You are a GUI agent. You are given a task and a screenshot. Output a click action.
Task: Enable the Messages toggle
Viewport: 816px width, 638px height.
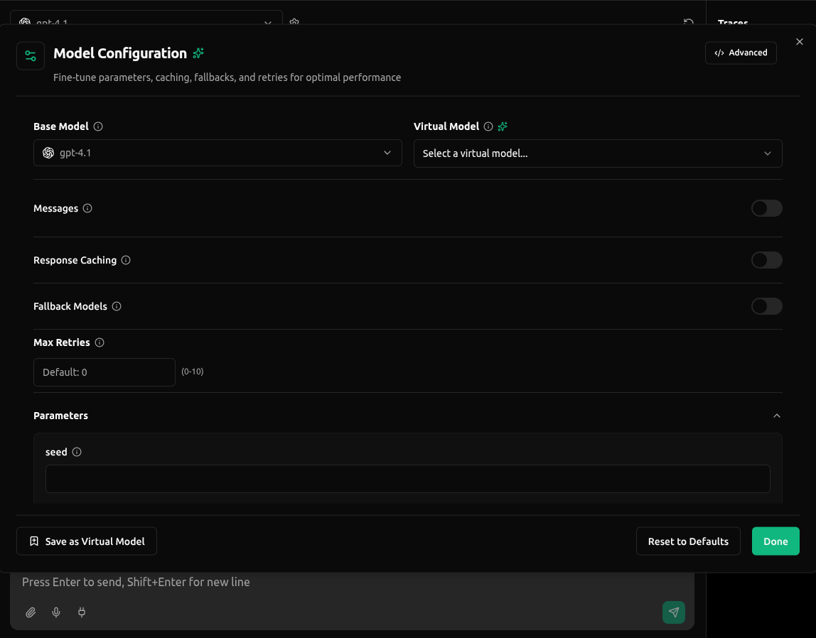click(x=766, y=208)
